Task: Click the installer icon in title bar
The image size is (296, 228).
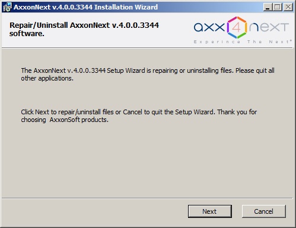Action: [7, 7]
